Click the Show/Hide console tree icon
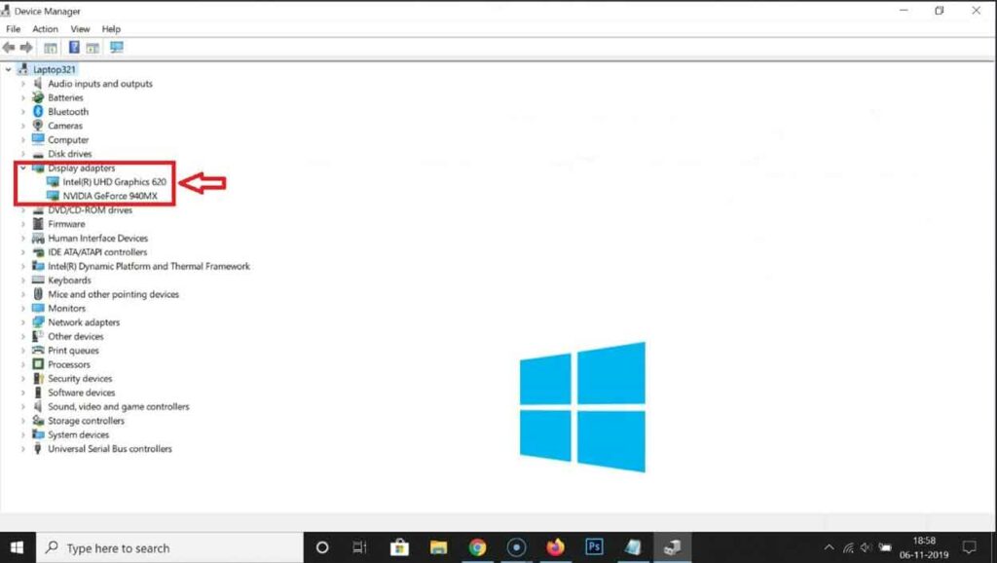This screenshot has width=997, height=563. coord(51,47)
